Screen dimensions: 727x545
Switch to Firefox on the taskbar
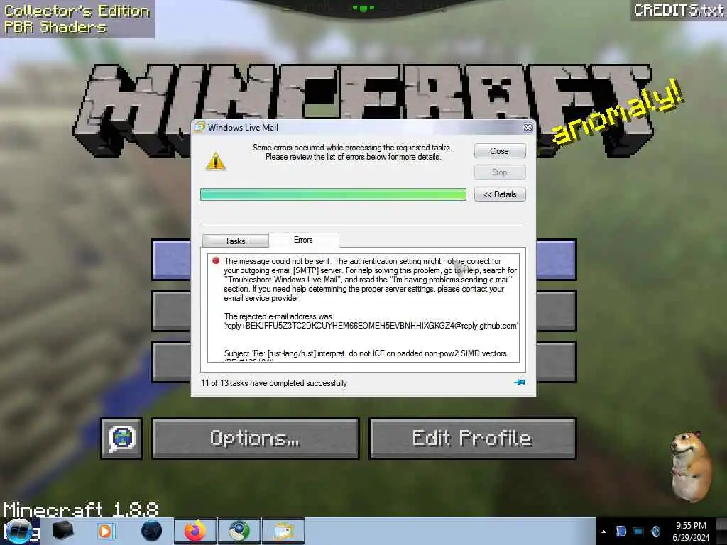click(195, 531)
